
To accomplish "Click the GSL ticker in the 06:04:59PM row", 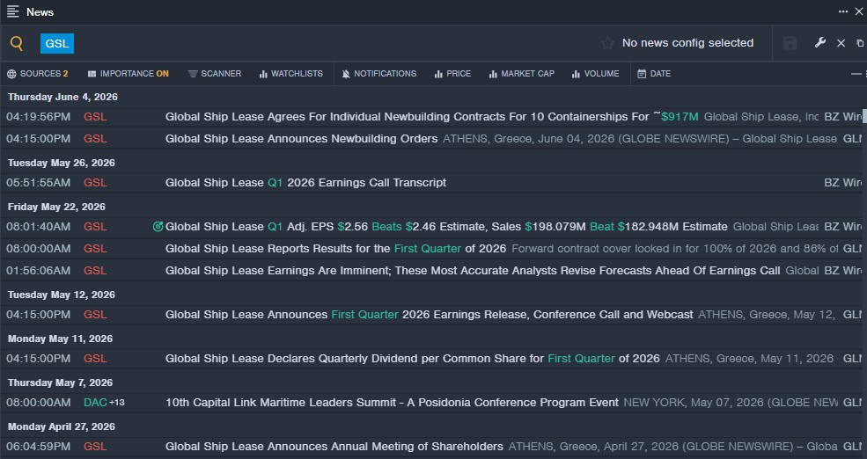I will [95, 447].
